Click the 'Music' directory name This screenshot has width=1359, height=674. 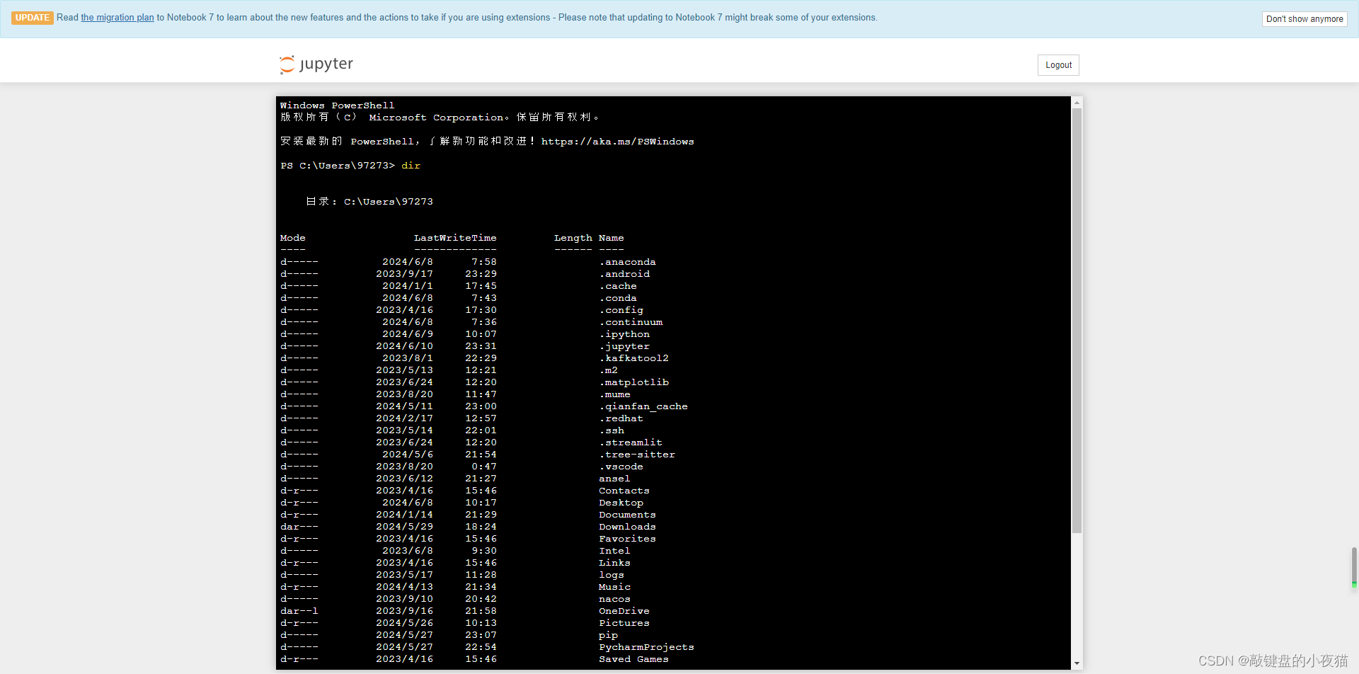(614, 587)
